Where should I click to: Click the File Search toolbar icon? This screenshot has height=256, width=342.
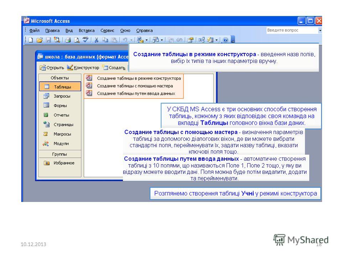click(57, 40)
